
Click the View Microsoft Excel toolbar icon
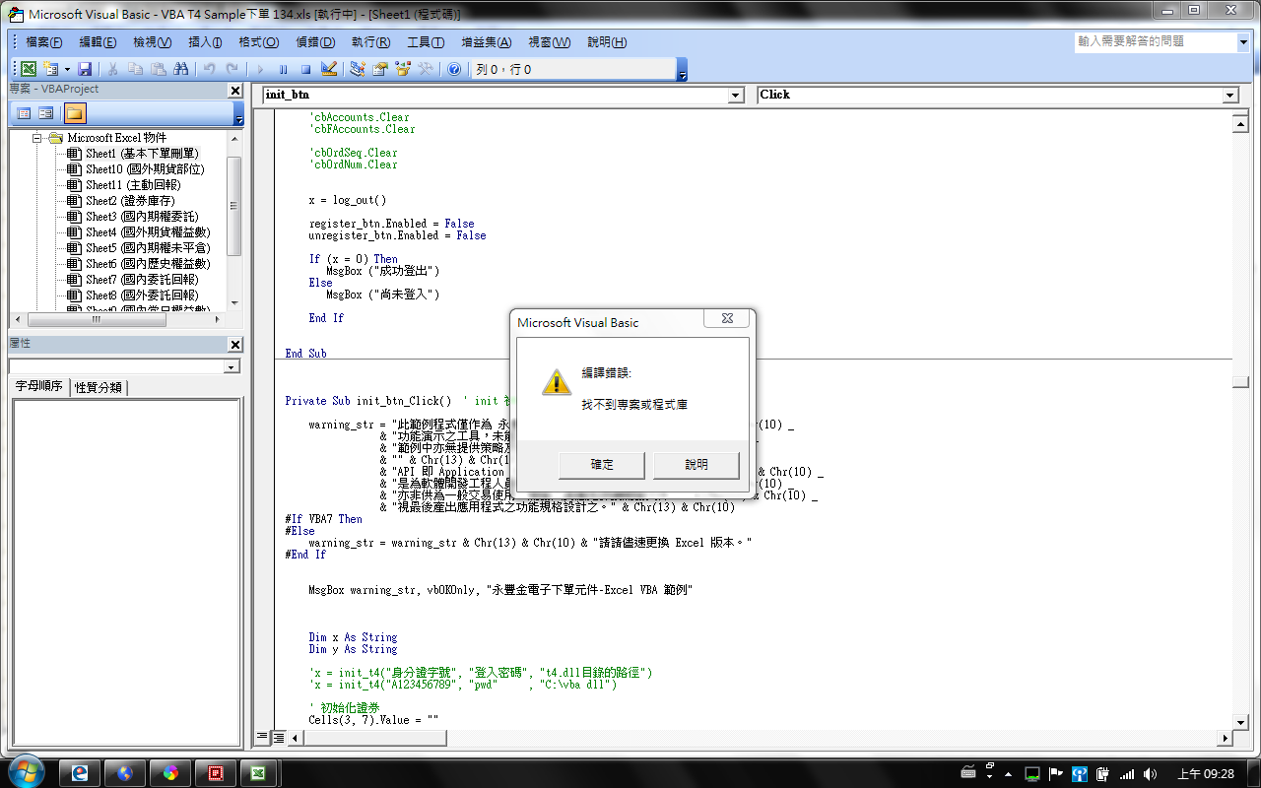point(29,69)
